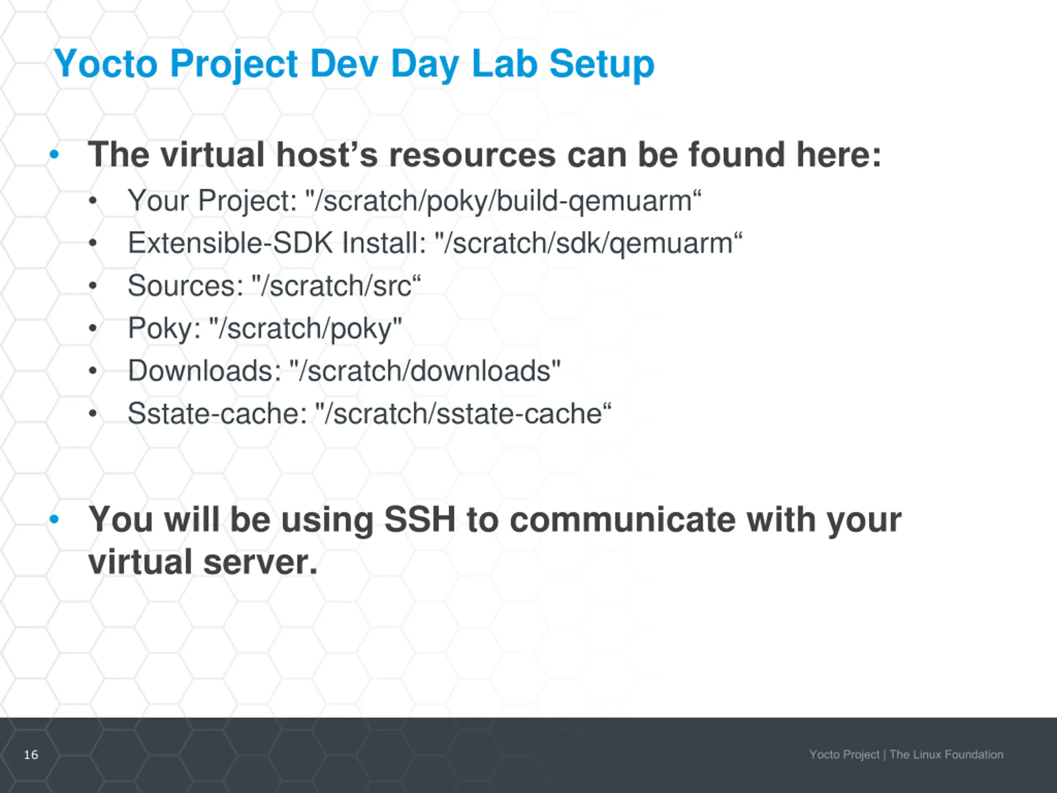This screenshot has width=1057, height=793.
Task: Click the small bullet beside 'Your Project'
Action: [93, 201]
